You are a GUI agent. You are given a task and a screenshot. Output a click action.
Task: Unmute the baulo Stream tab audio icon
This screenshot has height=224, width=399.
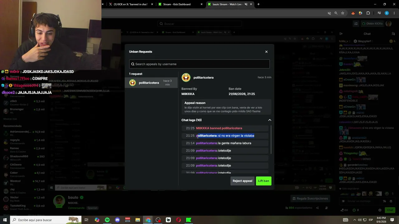point(246,4)
